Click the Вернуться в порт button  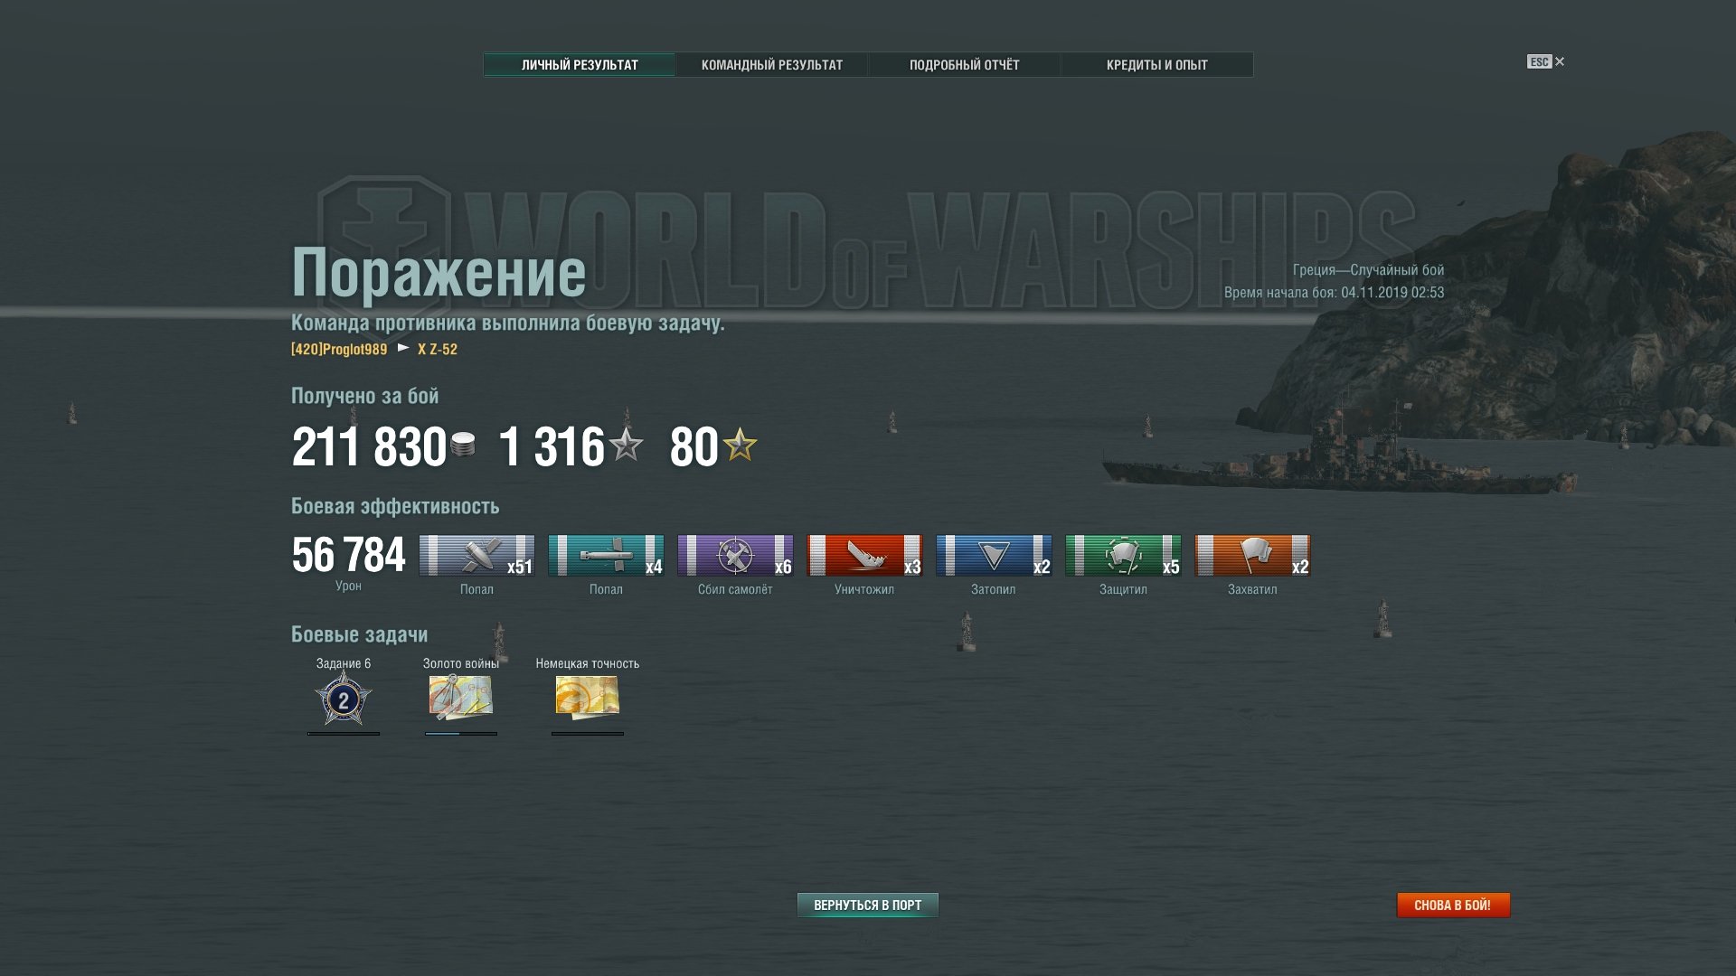click(x=867, y=905)
